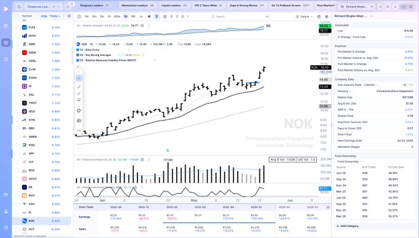The image size is (419, 238).
Task: Switch to IPO 2 Years Wide tab
Action: coord(208,6)
